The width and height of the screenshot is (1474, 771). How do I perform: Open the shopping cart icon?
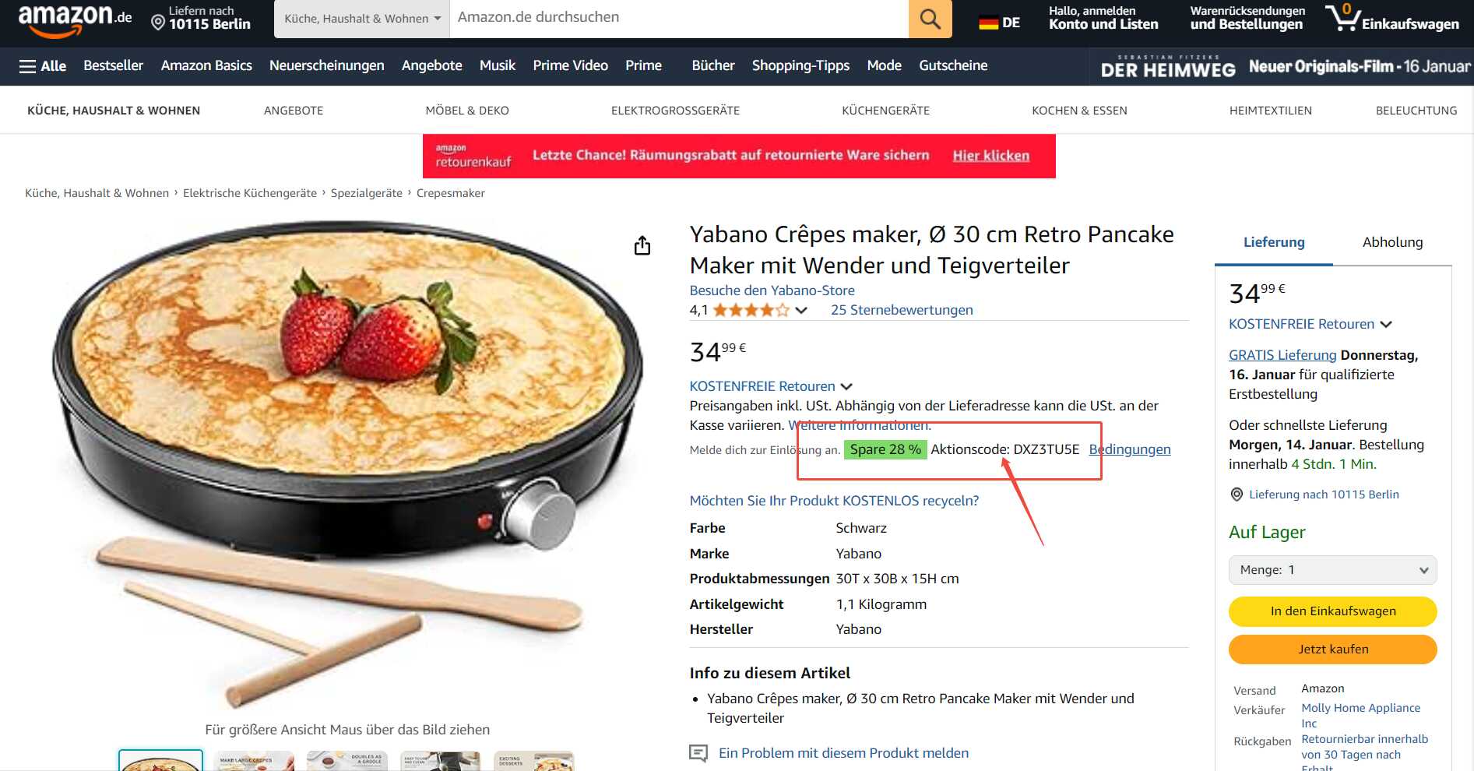(1342, 17)
